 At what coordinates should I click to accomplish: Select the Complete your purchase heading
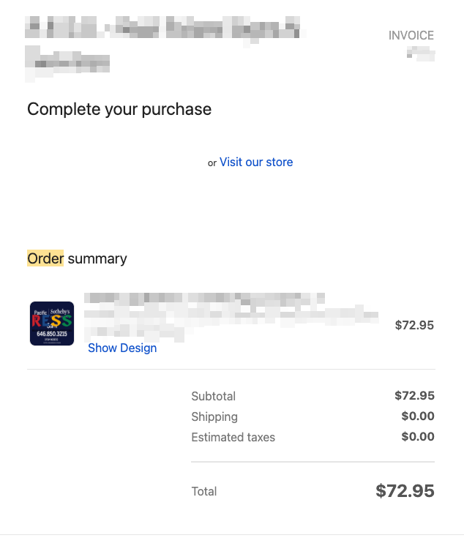(x=119, y=110)
